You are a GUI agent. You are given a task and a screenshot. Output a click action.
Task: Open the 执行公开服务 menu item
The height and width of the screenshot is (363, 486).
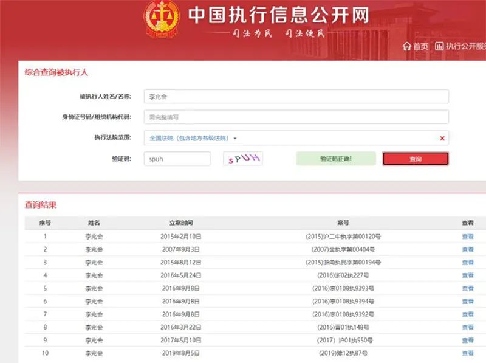point(461,46)
